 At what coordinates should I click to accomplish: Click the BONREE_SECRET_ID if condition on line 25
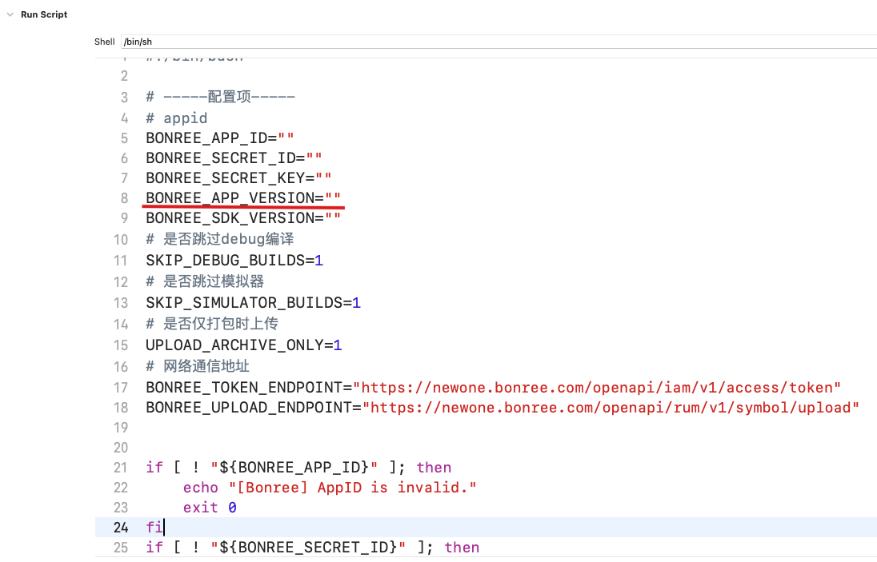[312, 548]
